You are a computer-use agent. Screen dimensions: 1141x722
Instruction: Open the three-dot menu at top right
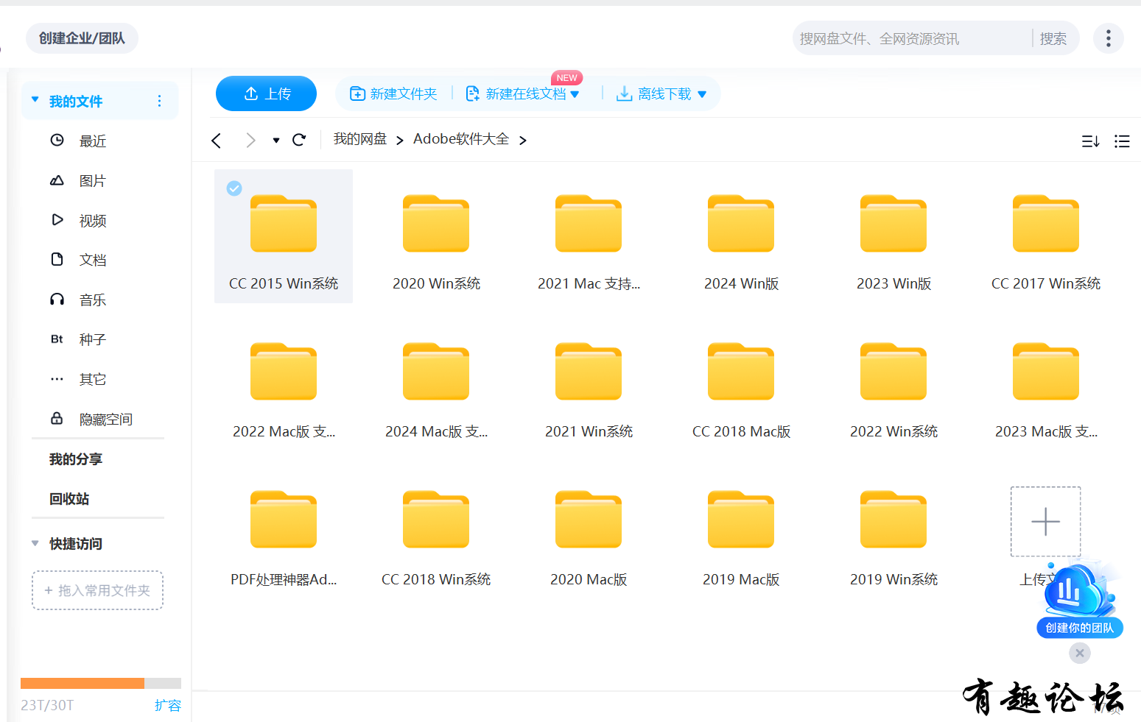1108,38
